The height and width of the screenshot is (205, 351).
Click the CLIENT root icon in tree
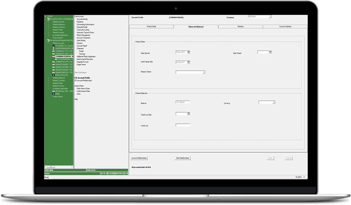pos(46,17)
